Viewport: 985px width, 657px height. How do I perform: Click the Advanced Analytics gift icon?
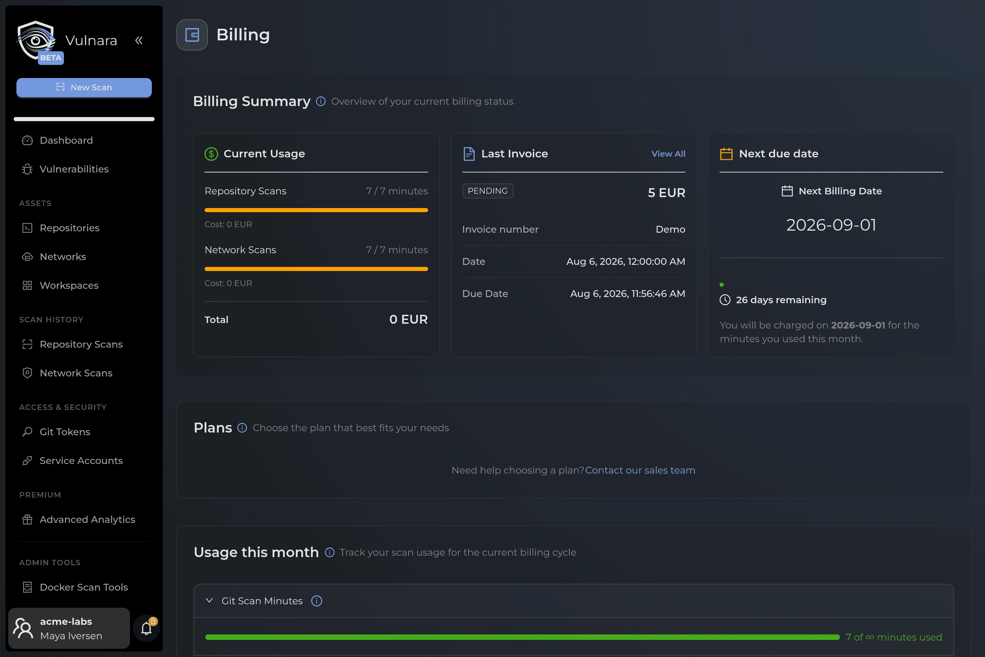[x=27, y=519]
